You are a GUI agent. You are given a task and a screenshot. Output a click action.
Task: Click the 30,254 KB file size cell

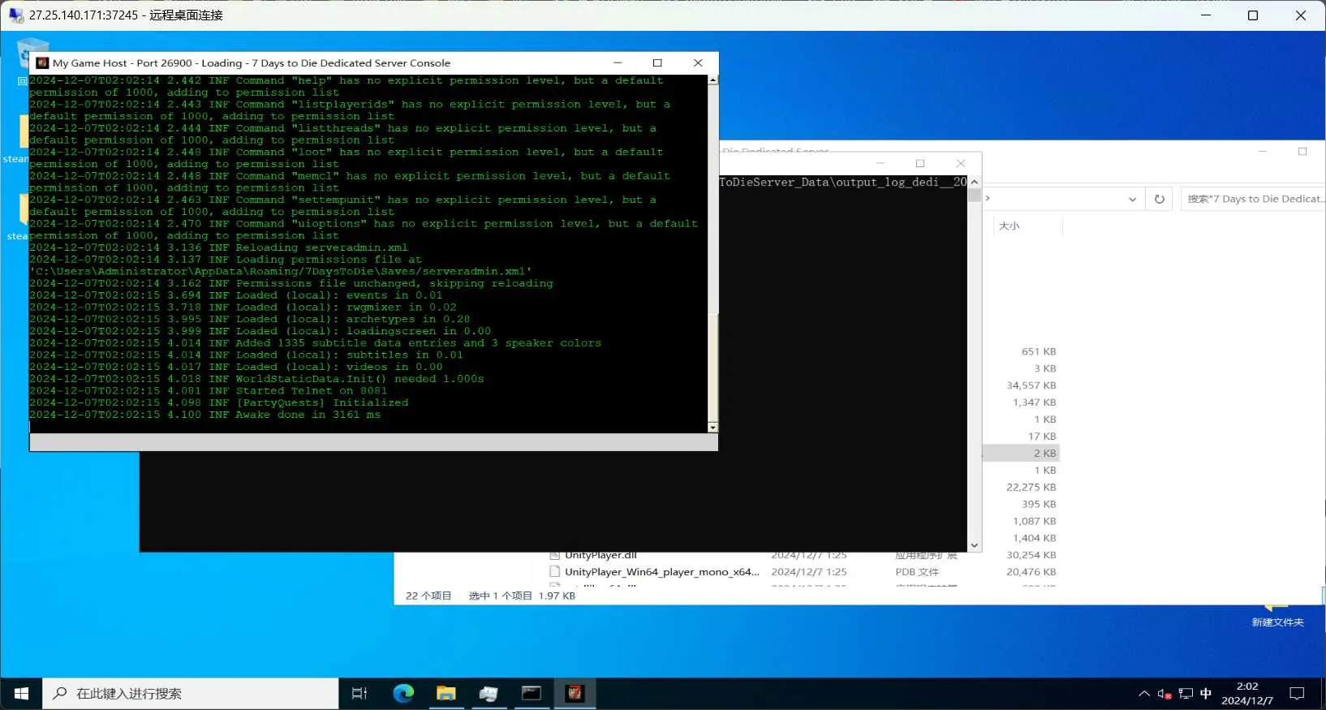coord(1031,555)
